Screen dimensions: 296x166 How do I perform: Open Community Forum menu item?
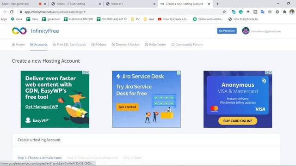(187, 44)
